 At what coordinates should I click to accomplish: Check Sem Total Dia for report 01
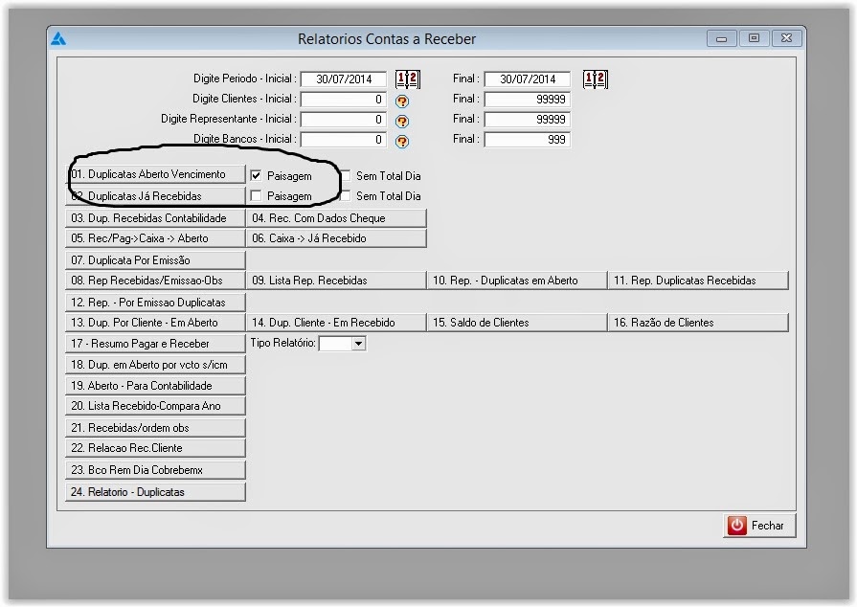346,176
